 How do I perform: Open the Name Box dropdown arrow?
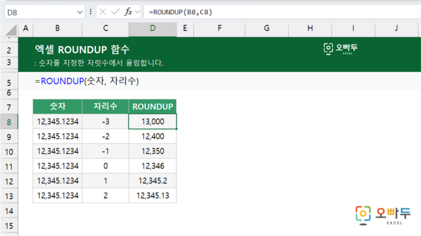coord(79,13)
